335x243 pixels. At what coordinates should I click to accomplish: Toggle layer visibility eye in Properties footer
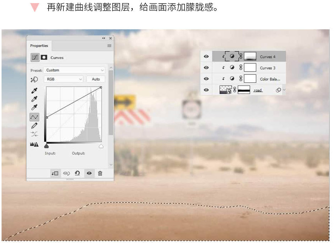coord(89,173)
